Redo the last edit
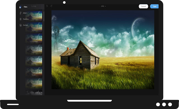Image resolution: width=179 pixels, height=109 pixels. pyautogui.click(x=51, y=6)
